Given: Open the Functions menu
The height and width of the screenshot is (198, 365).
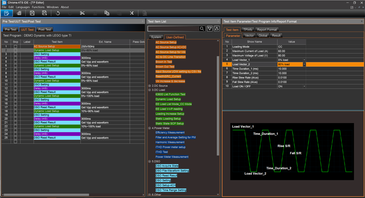Looking at the screenshot, I should (x=38, y=7).
